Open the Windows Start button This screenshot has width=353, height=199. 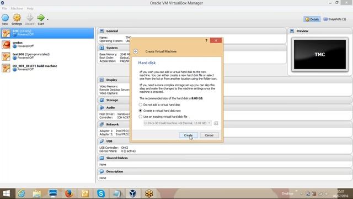click(x=6, y=193)
